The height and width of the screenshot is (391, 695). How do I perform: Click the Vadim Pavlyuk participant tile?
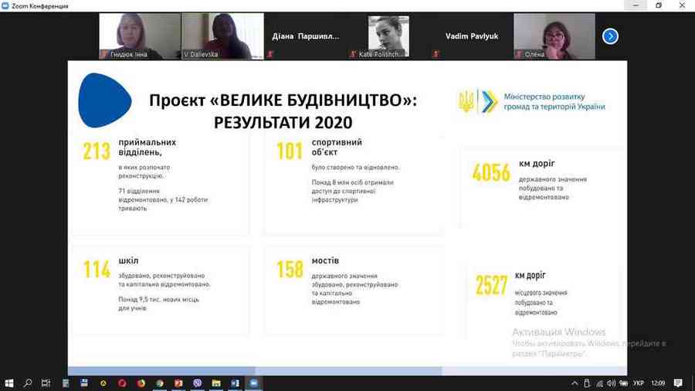471,36
